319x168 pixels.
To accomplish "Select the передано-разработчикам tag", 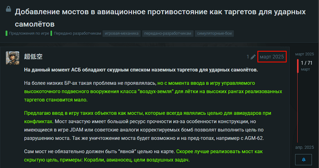I will click(168, 33).
